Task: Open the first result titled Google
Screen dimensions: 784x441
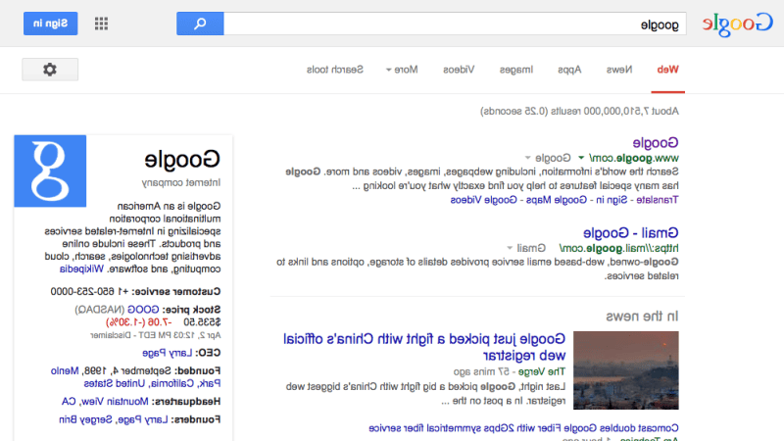Action: tap(656, 142)
